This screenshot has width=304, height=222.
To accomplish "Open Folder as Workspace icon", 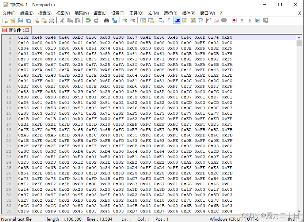I will (216, 20).
